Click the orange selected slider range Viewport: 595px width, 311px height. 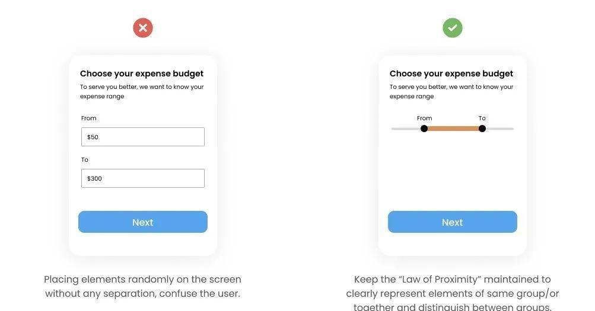point(453,129)
